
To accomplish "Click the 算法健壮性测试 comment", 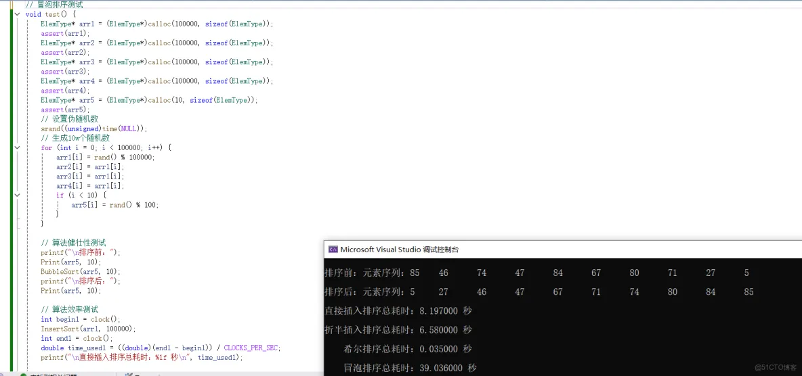I will click(73, 243).
